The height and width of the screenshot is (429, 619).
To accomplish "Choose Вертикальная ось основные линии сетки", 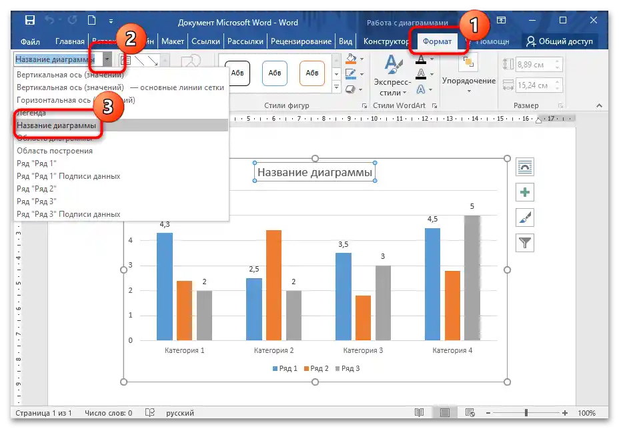I will point(121,87).
